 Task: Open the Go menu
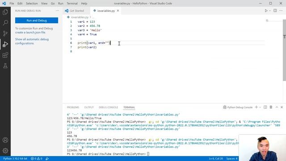[53, 3]
